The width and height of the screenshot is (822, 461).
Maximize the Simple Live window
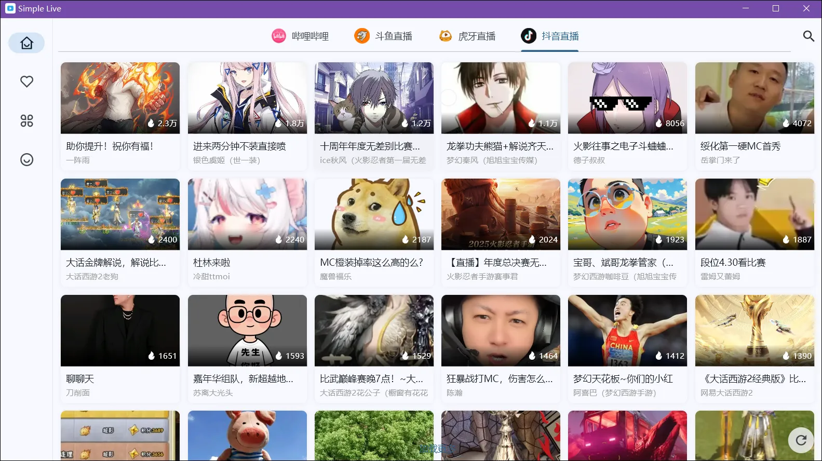tap(776, 8)
